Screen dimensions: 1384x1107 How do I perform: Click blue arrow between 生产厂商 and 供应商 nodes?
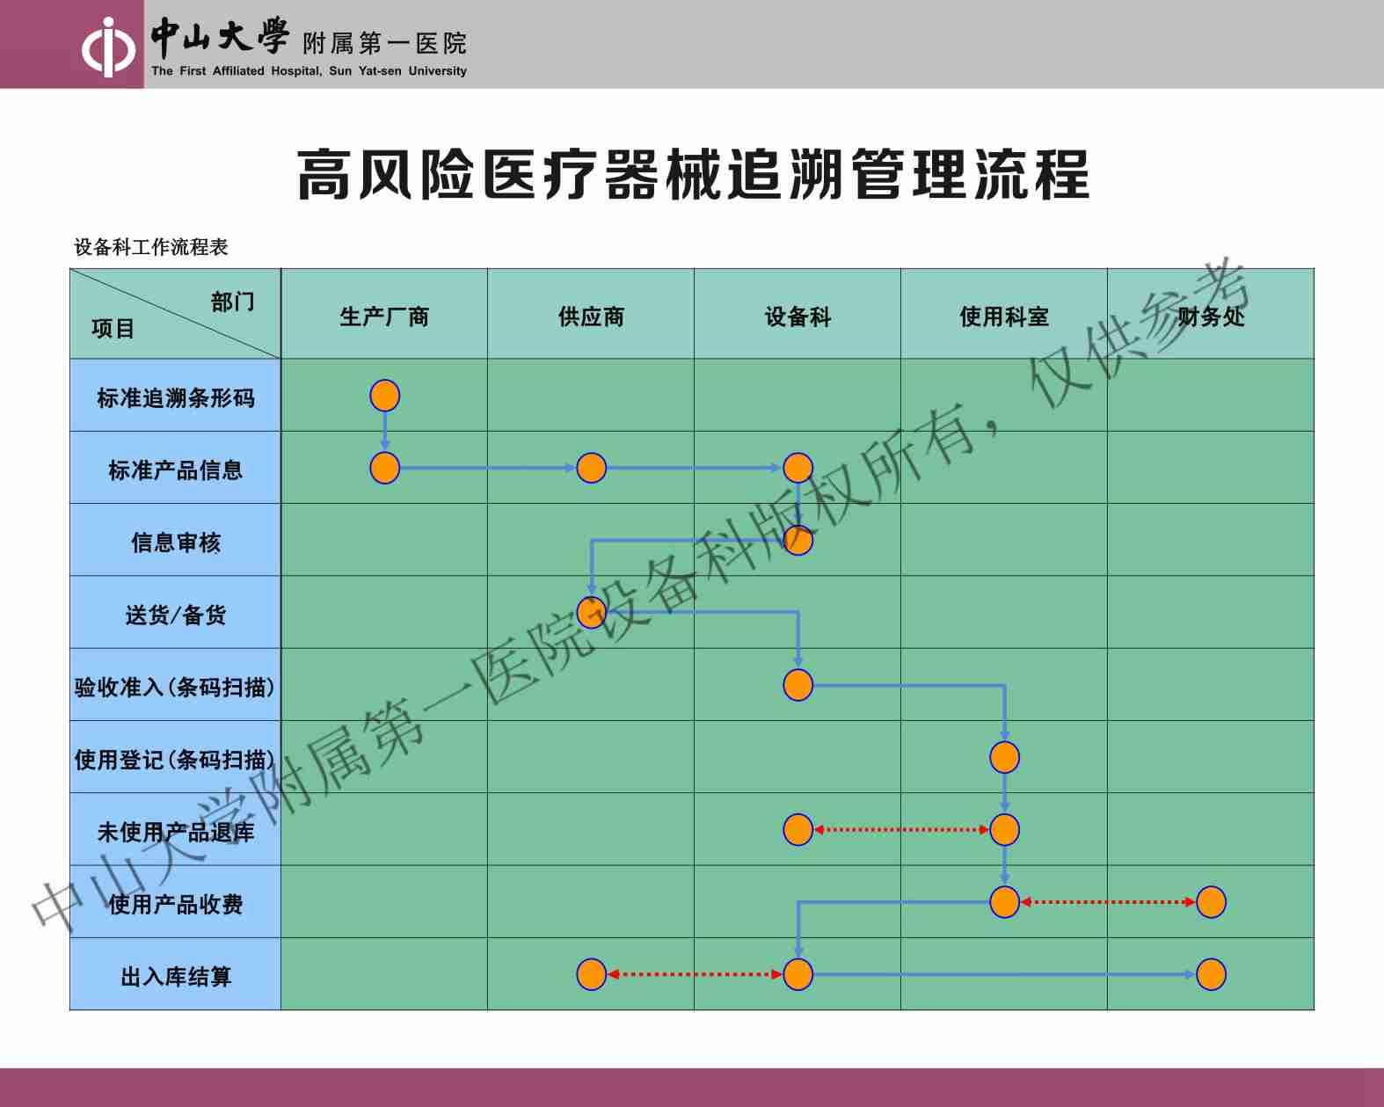[488, 468]
